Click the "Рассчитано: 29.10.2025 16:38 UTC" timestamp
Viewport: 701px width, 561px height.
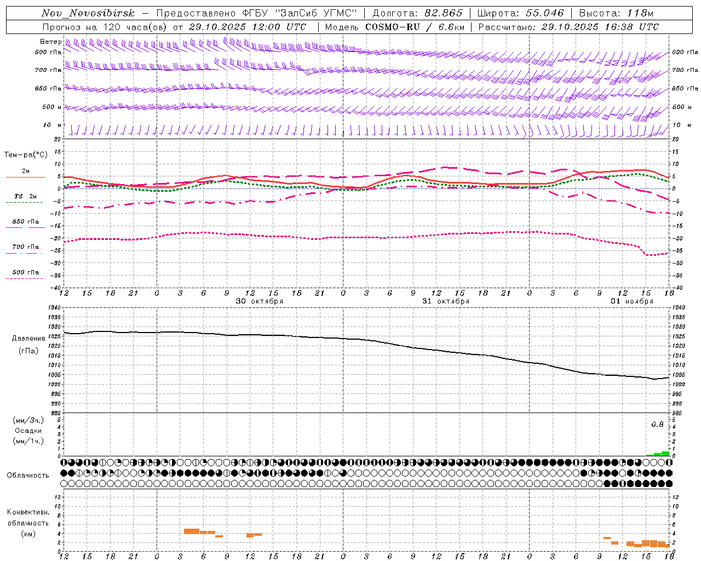[x=568, y=27]
